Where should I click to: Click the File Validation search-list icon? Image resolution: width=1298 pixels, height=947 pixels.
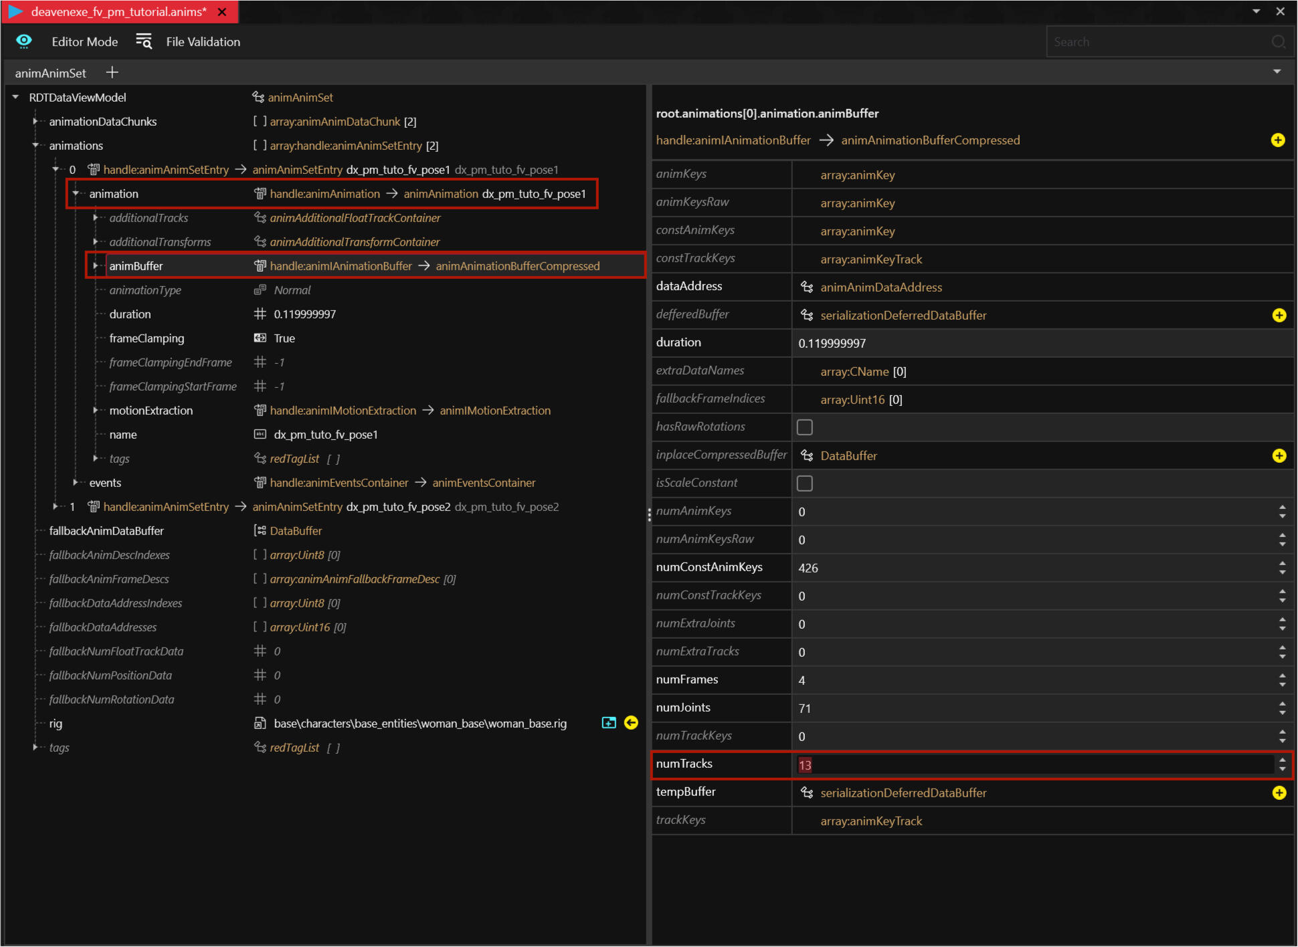[x=144, y=41]
